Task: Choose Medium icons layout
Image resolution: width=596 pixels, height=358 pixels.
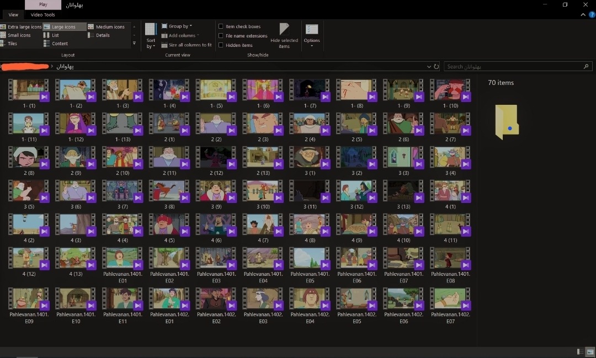Action: click(x=107, y=27)
